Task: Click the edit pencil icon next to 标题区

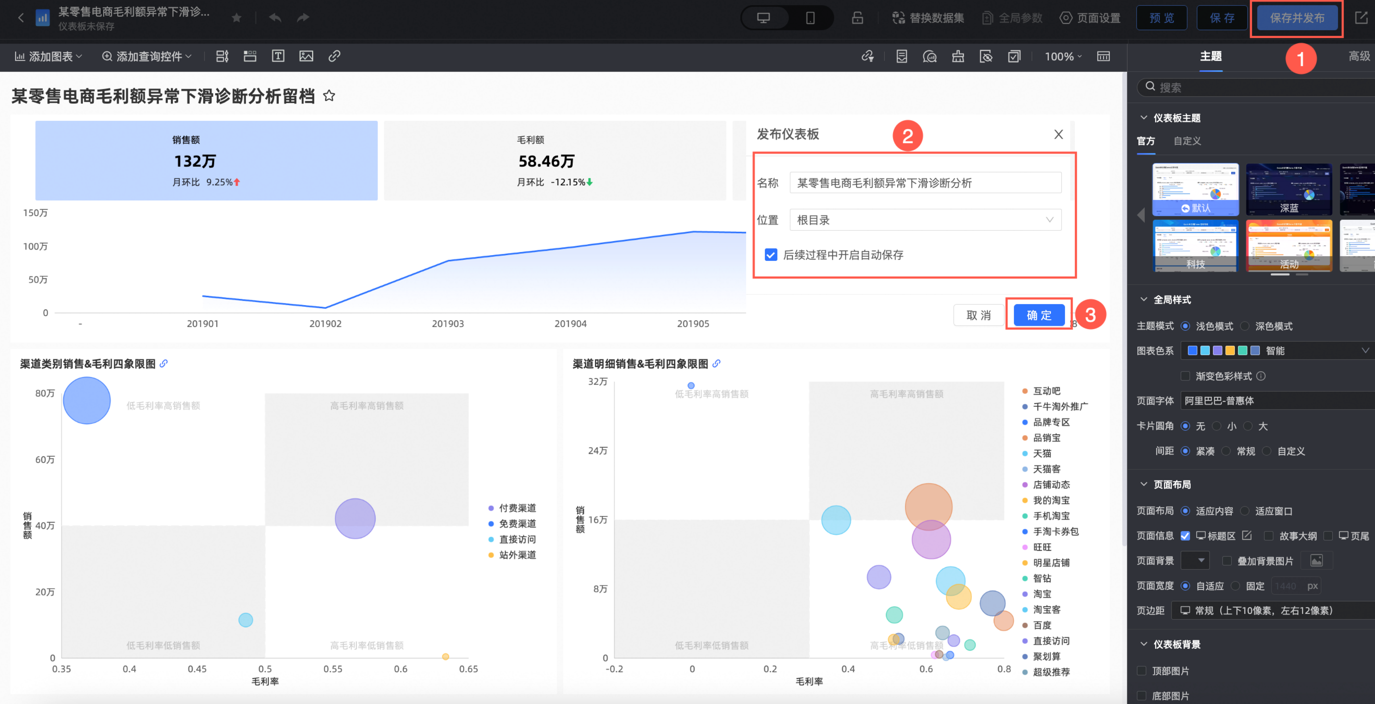Action: (1246, 536)
